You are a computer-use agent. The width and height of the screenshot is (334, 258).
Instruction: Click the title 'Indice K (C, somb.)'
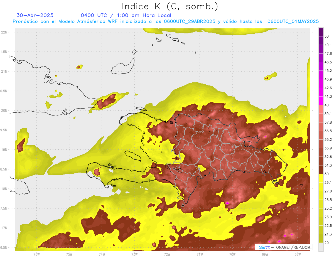(170, 6)
